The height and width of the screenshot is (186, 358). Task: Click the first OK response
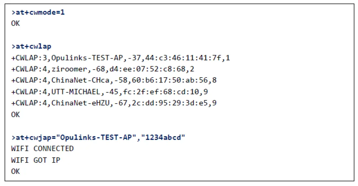15,24
